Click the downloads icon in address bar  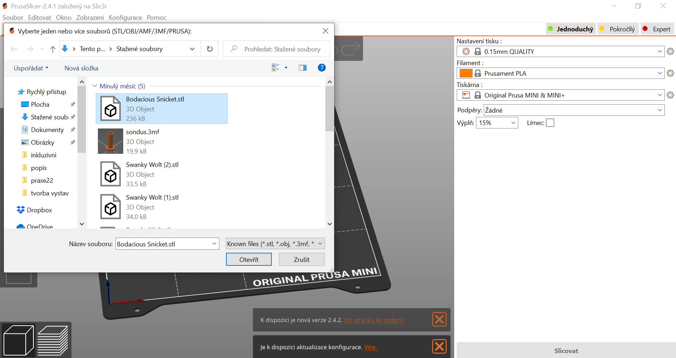(65, 49)
